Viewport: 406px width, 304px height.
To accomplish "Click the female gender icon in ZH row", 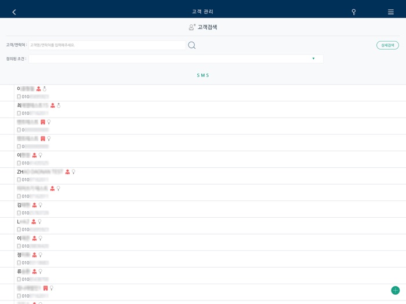I will (74, 171).
